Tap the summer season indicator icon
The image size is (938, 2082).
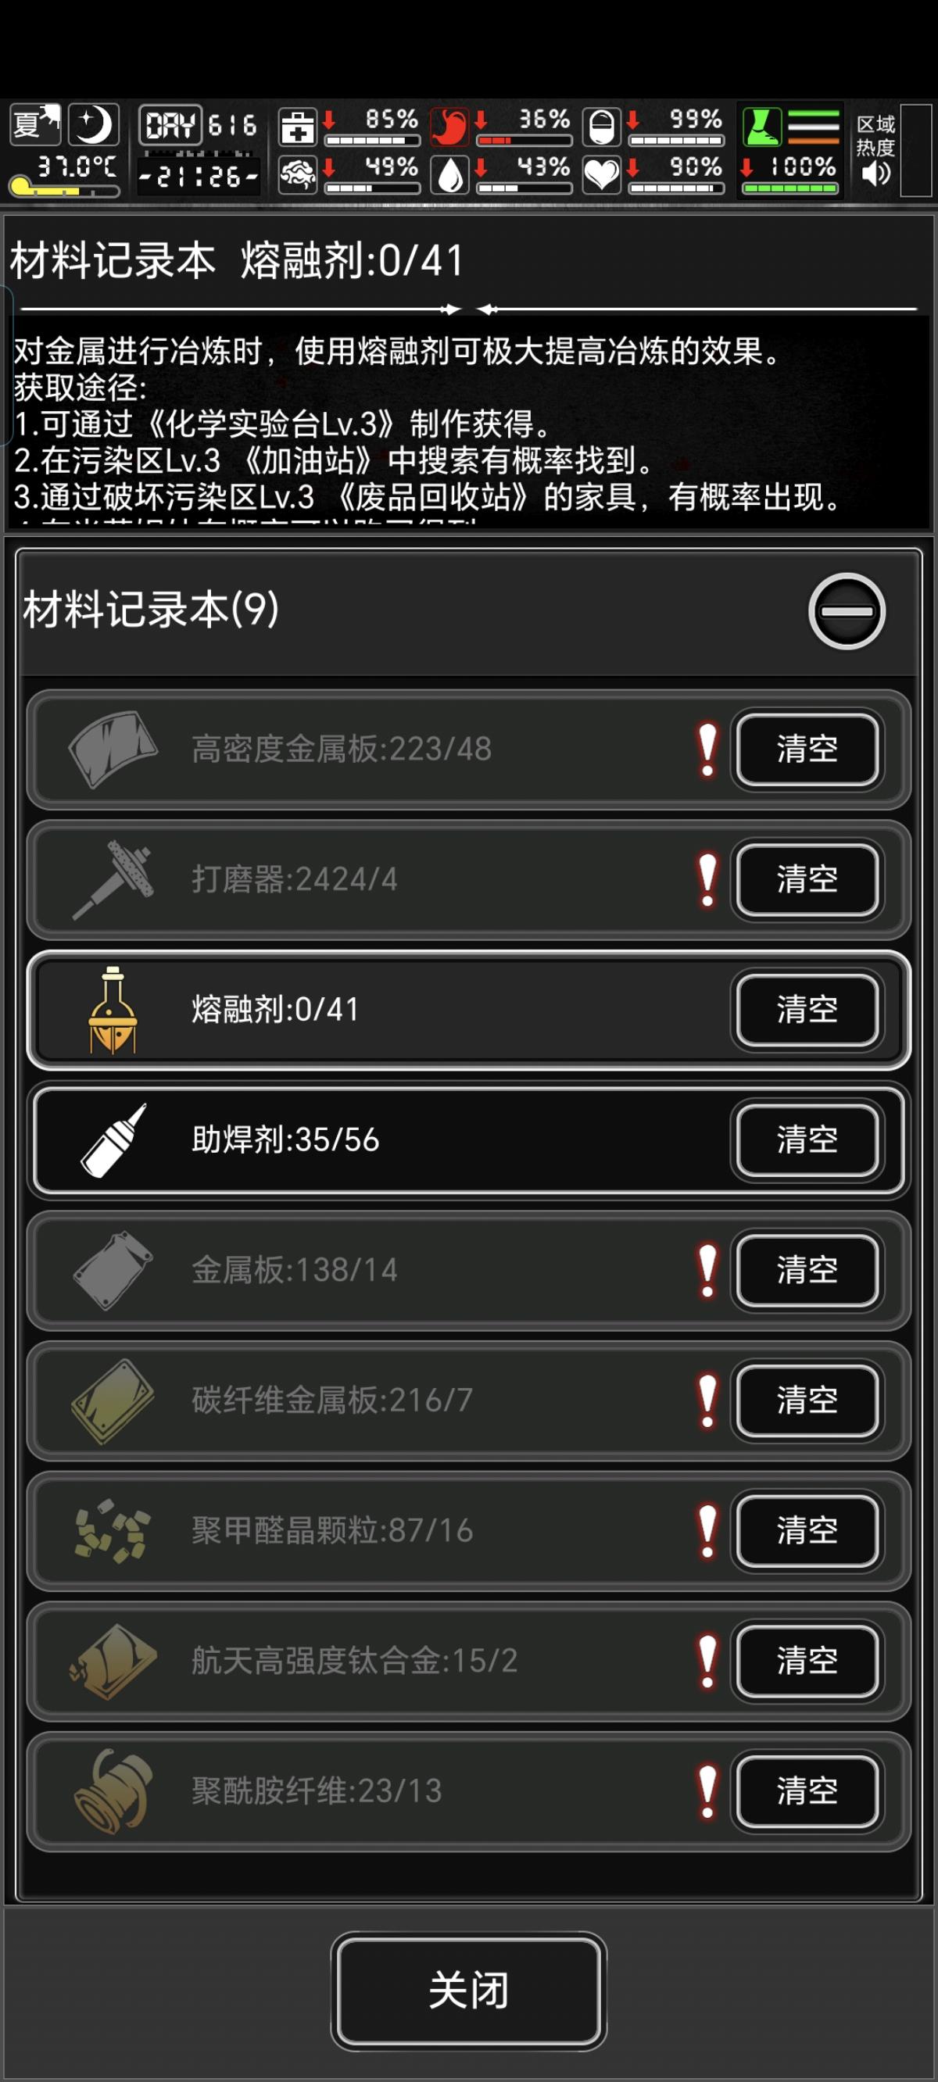point(34,125)
